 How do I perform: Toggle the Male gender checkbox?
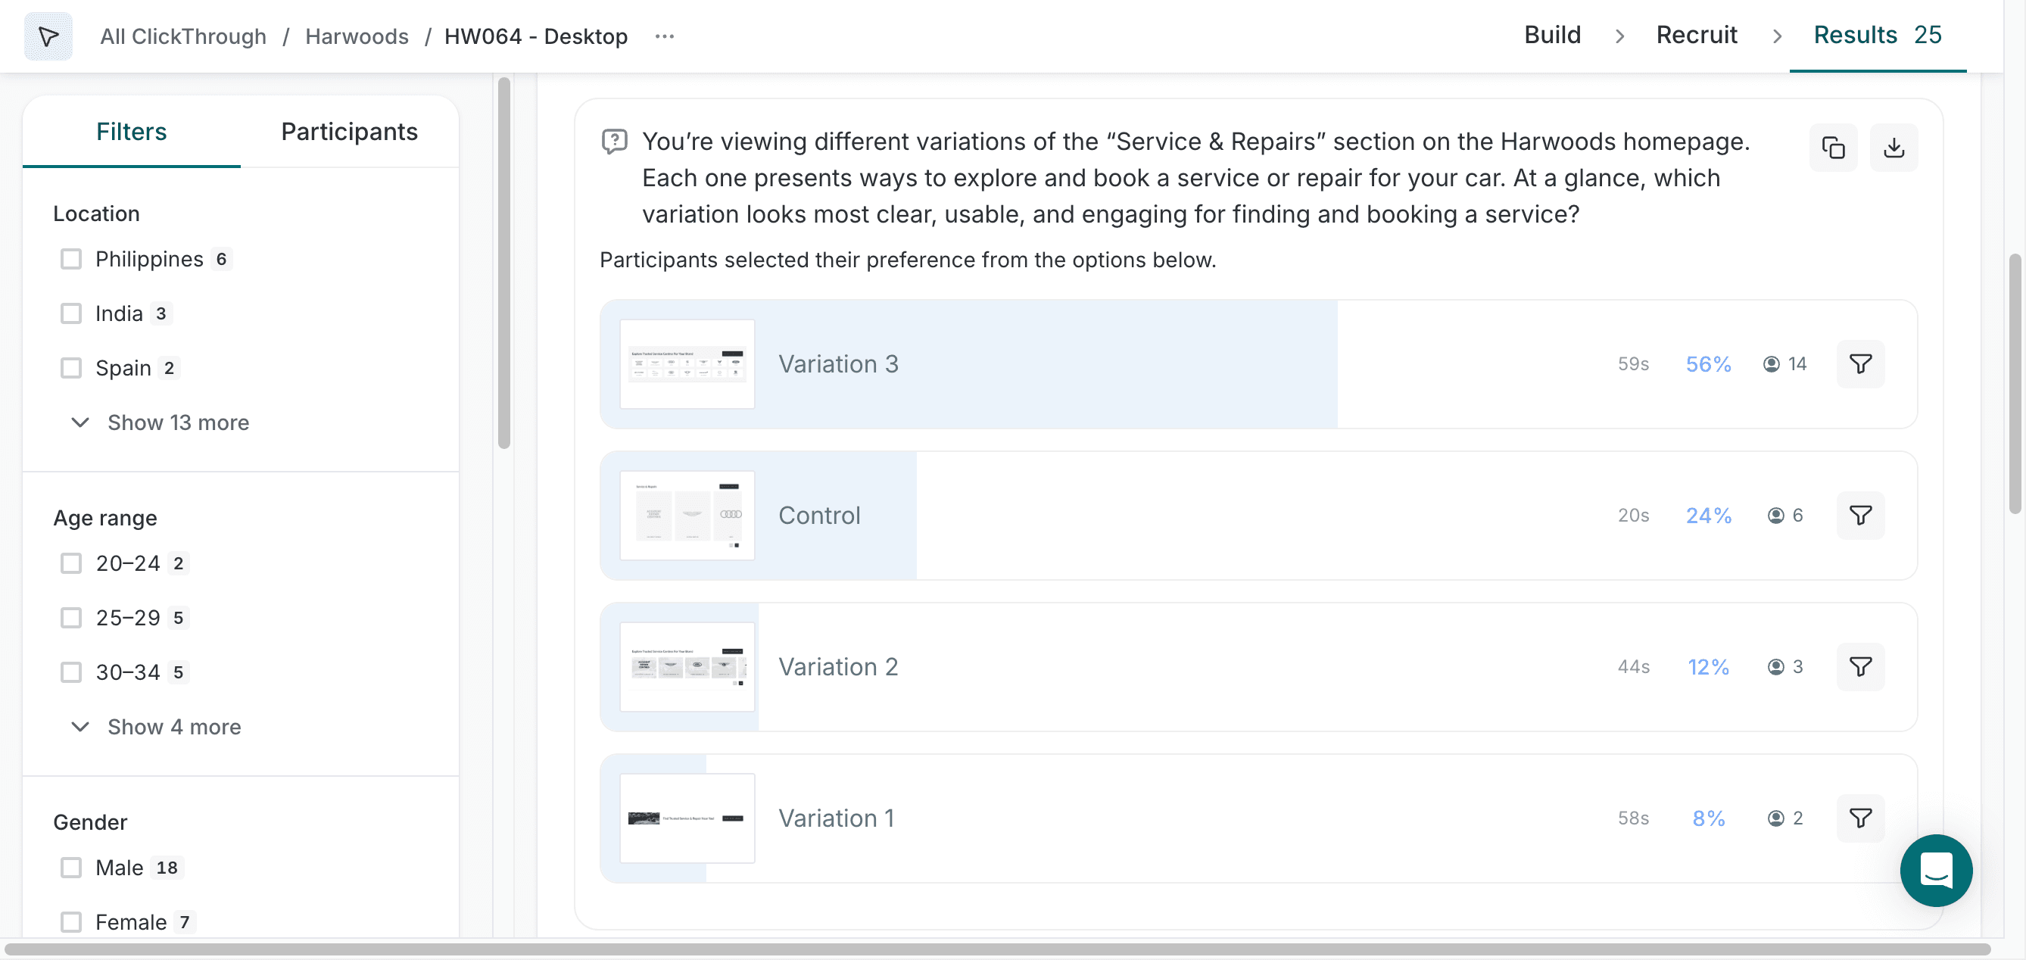pyautogui.click(x=72, y=868)
